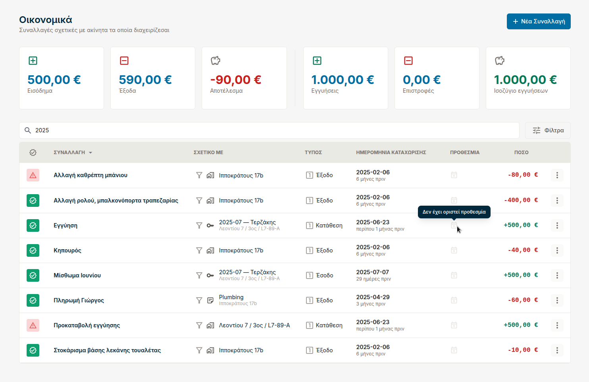Open three-dot menu for Πληρωμή Γιώργος

557,300
